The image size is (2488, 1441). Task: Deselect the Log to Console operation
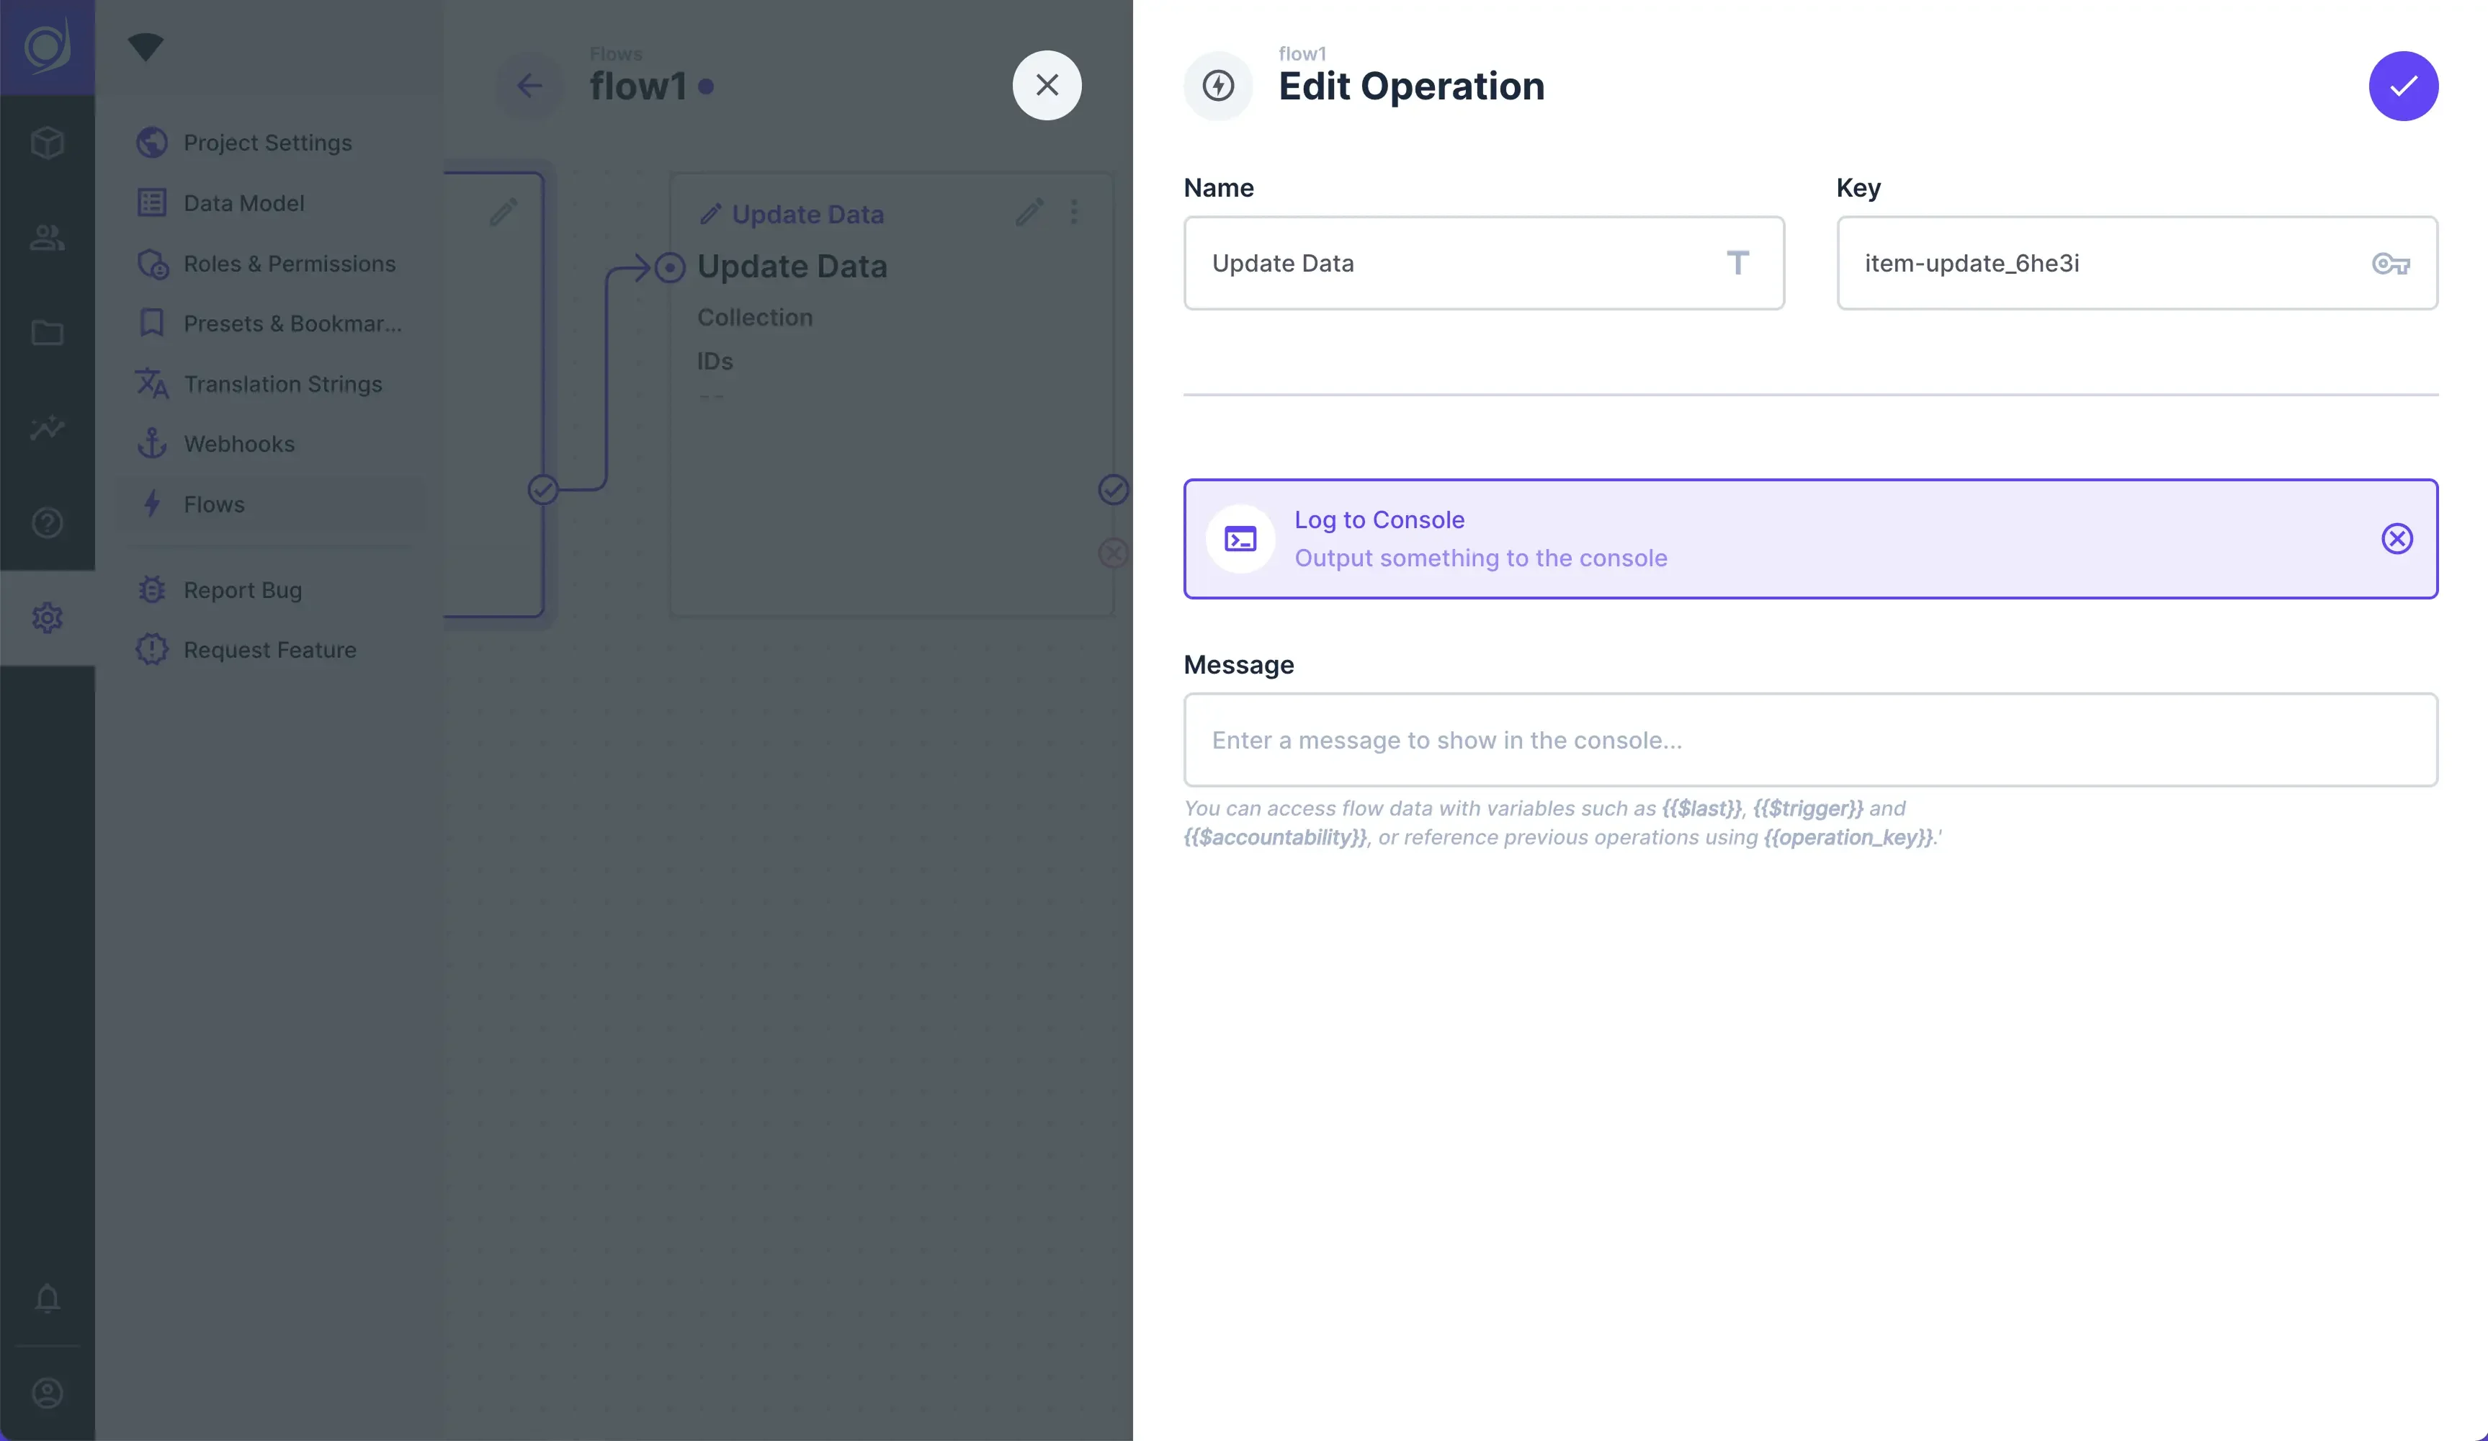[2397, 538]
